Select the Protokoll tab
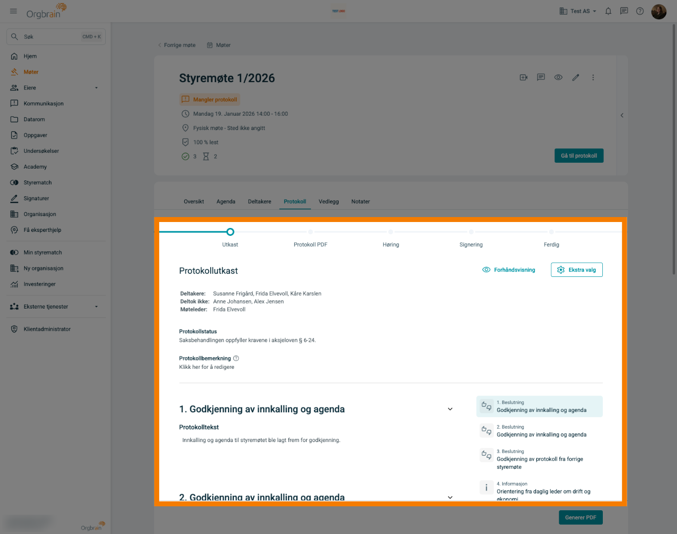The image size is (677, 534). pos(295,202)
